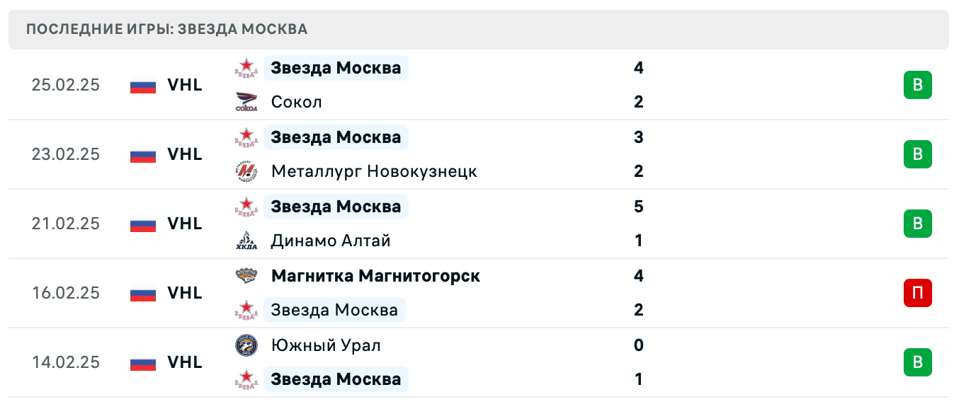
Task: Click the VHL label on the 23.02.25 row
Action: (x=184, y=154)
